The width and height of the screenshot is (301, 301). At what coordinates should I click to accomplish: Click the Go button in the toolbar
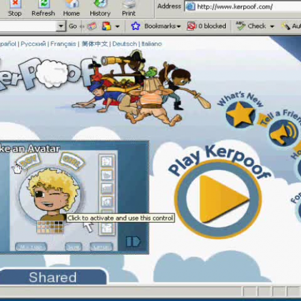pyautogui.click(x=73, y=26)
